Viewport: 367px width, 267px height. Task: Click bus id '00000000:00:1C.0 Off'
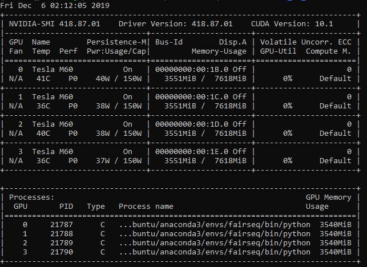point(201,97)
